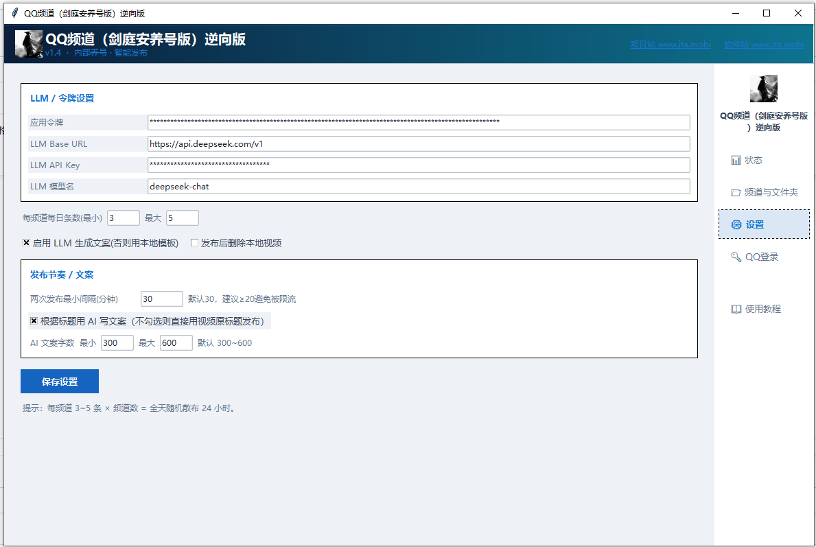Click the key icon beside QQ登录
The image size is (816, 547).
[736, 257]
